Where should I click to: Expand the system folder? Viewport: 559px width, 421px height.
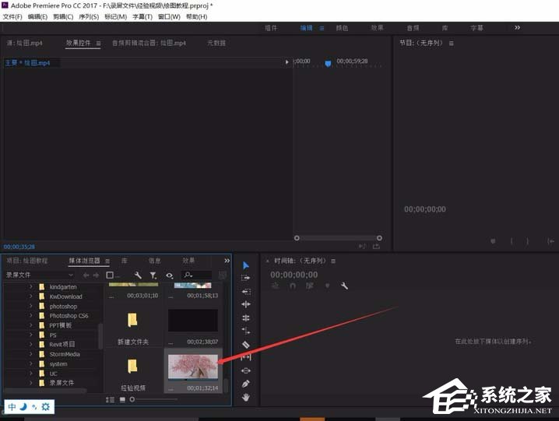tap(30, 363)
